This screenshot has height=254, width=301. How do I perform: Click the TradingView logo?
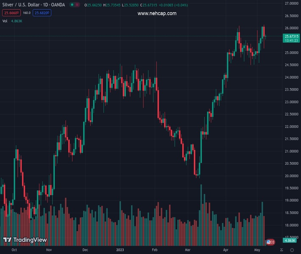pyautogui.click(x=25, y=240)
